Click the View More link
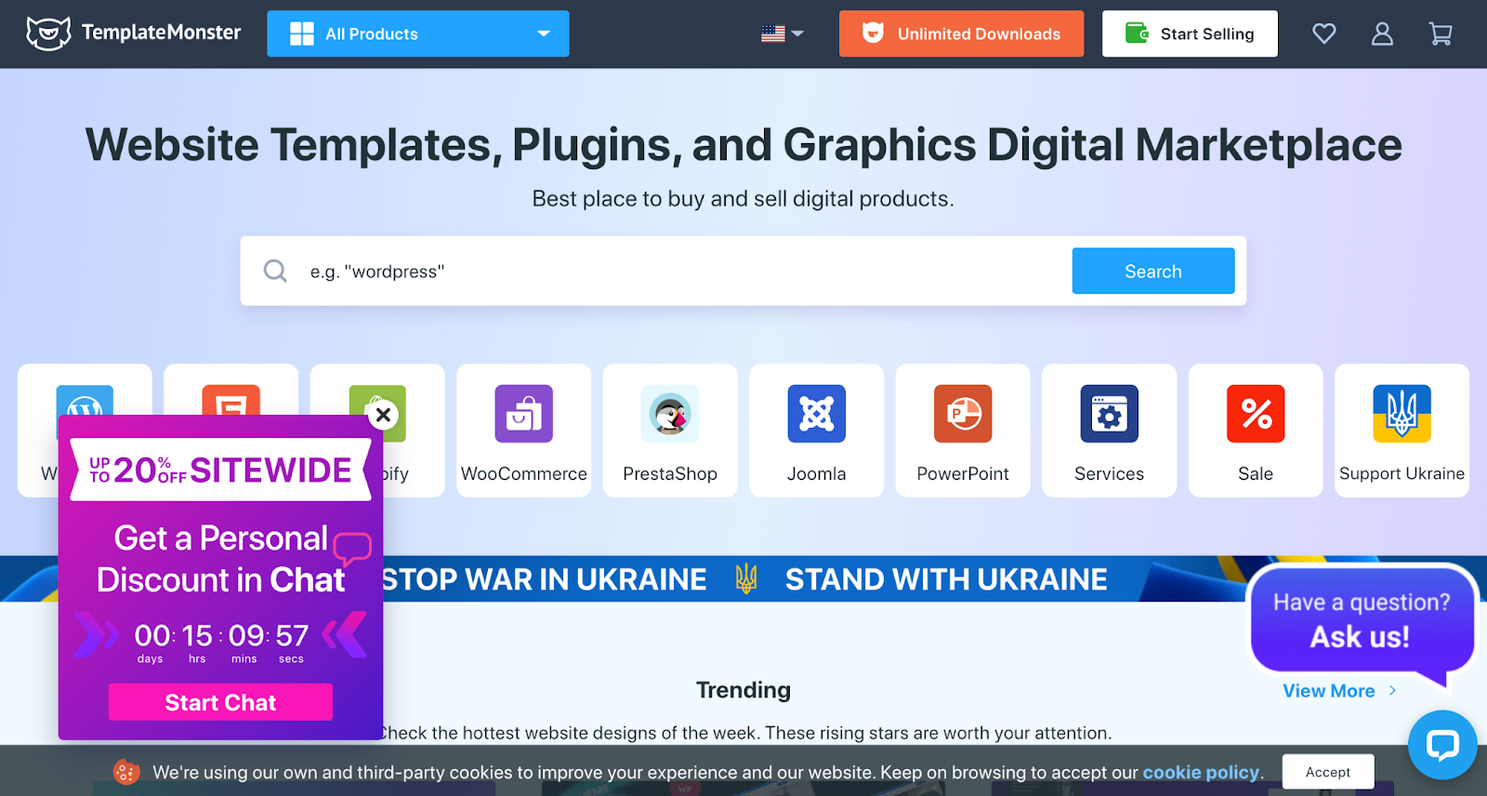The height and width of the screenshot is (796, 1487). point(1339,691)
